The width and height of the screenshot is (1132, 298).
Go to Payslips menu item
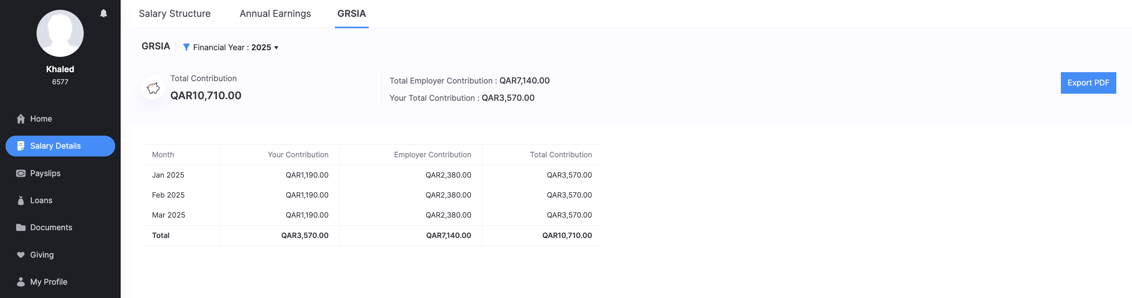pos(45,173)
